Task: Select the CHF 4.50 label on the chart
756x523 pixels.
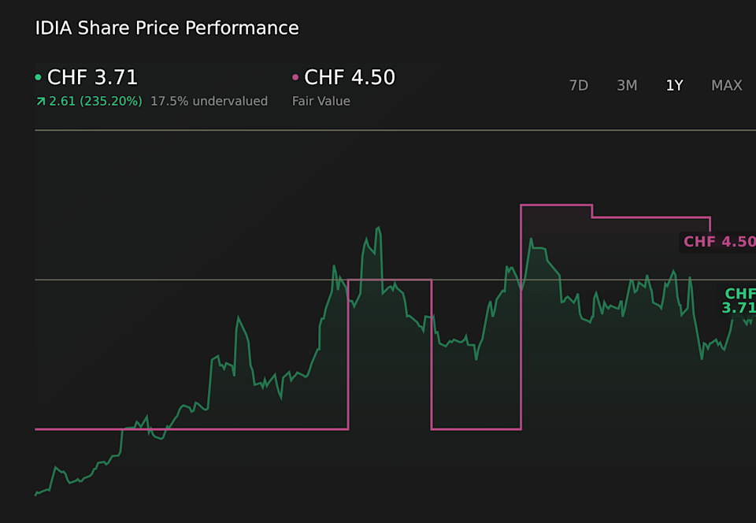Action: click(x=718, y=242)
